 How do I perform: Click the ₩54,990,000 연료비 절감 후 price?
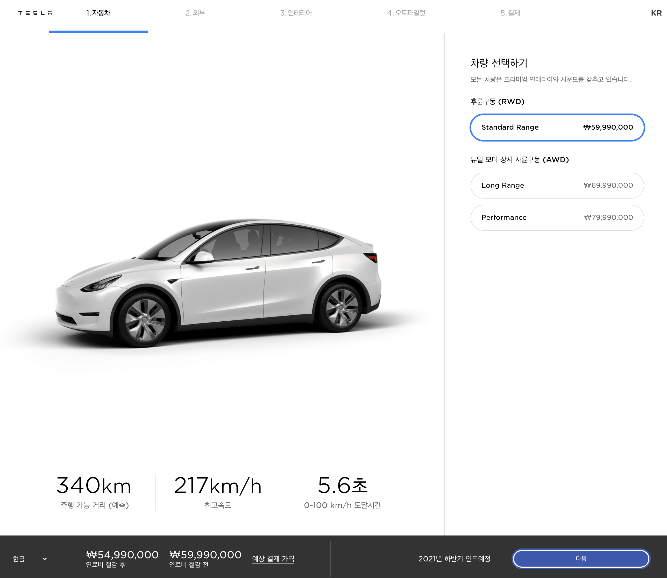[x=122, y=559]
